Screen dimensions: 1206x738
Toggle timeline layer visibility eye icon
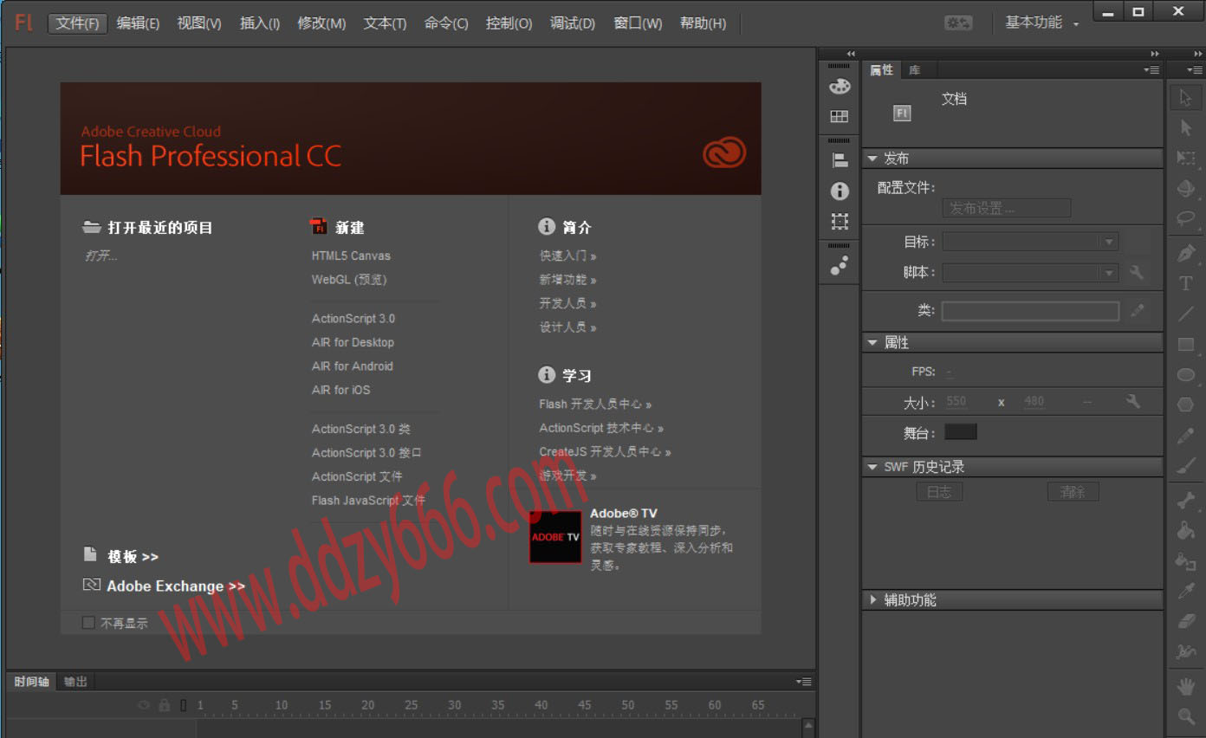(145, 705)
